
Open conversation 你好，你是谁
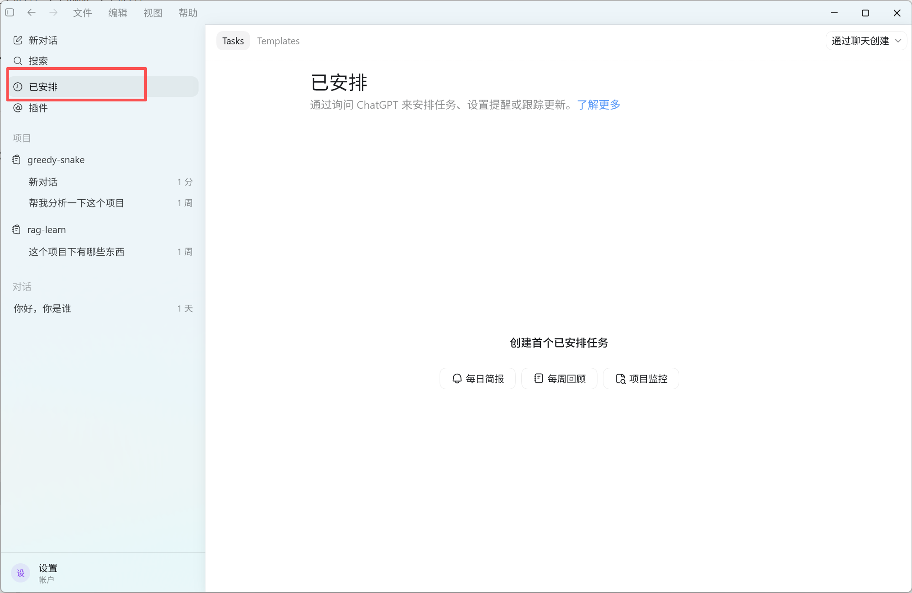coord(104,308)
